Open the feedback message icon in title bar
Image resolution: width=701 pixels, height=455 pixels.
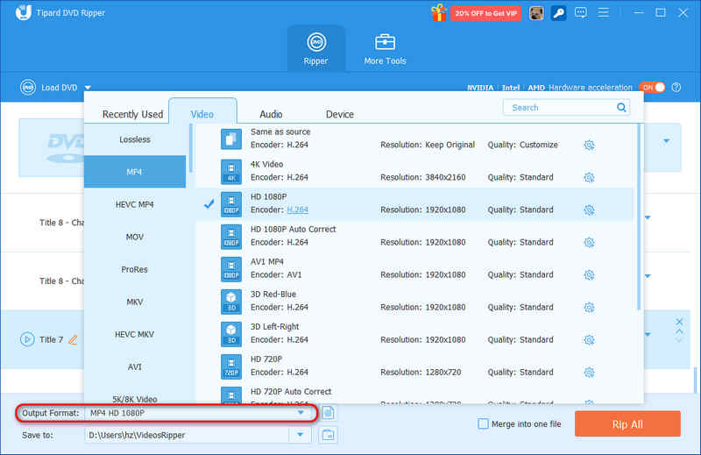coord(581,12)
